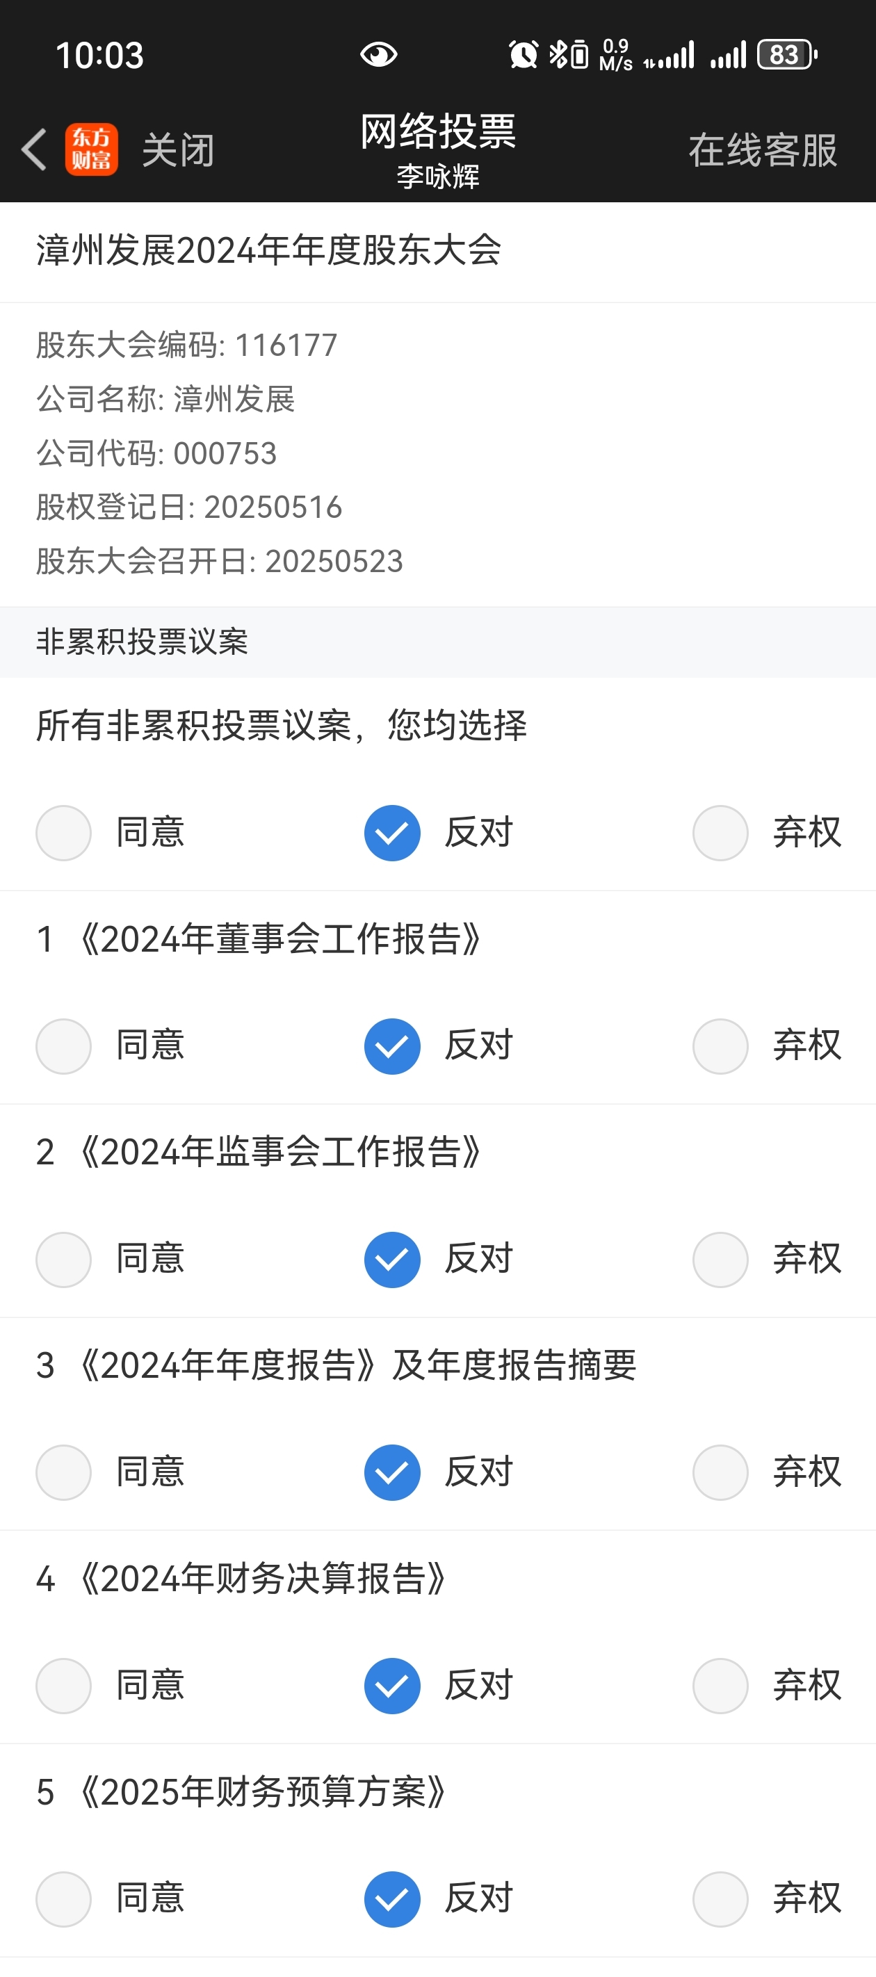Viewport: 876px width, 1977px height.
Task: Tap the 非累积投票议案 section header
Action: 142,642
